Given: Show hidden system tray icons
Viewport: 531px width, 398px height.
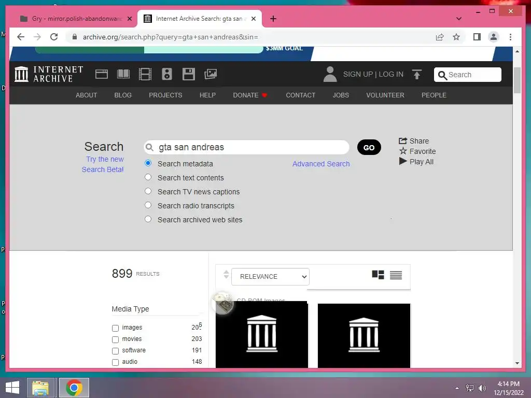Looking at the screenshot, I should pyautogui.click(x=457, y=388).
